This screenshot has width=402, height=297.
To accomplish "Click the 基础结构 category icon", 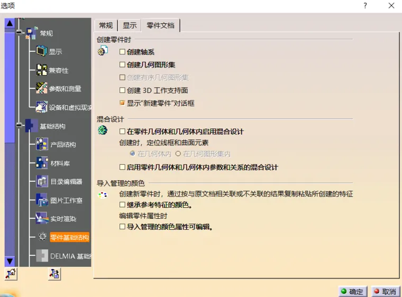I will click(x=32, y=126).
